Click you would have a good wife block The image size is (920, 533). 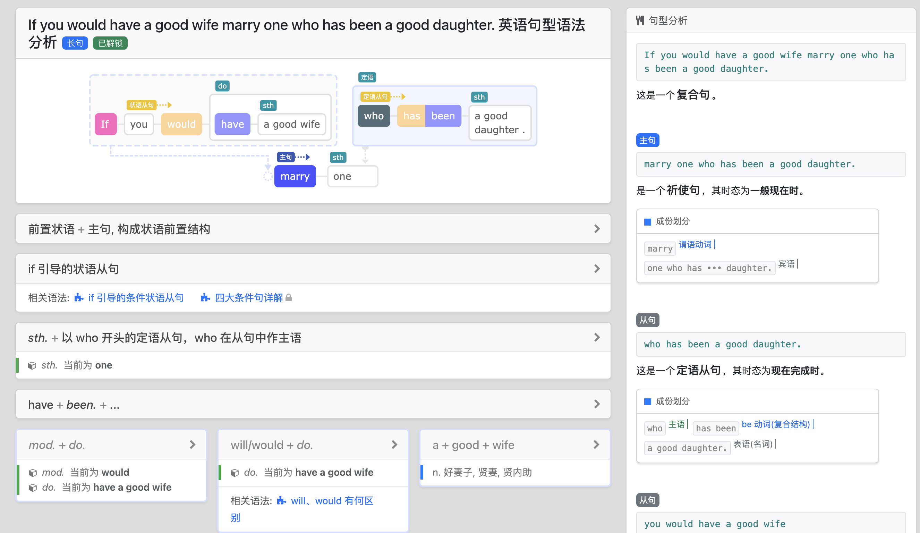[771, 523]
